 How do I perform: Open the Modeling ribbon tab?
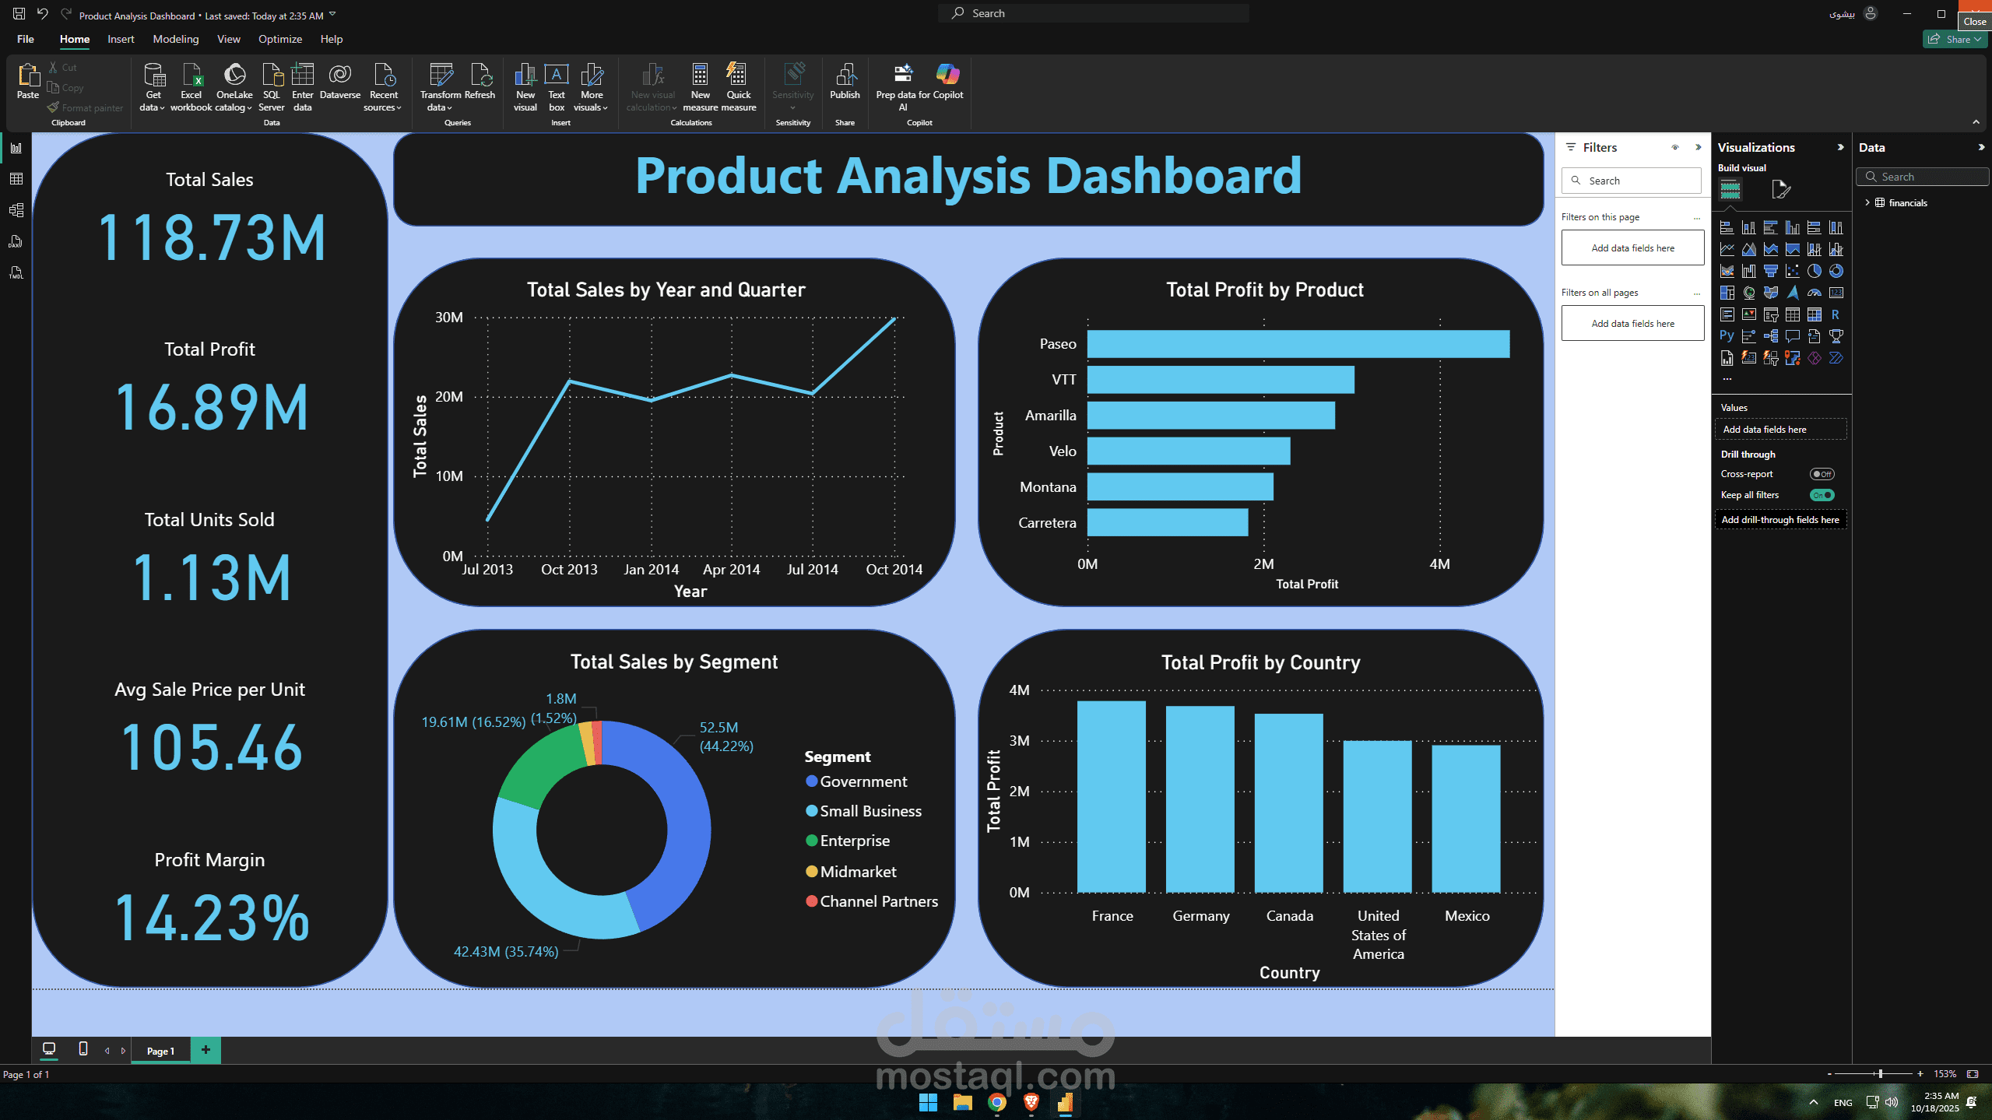tap(175, 39)
